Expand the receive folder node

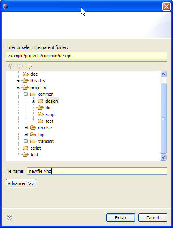(26, 128)
